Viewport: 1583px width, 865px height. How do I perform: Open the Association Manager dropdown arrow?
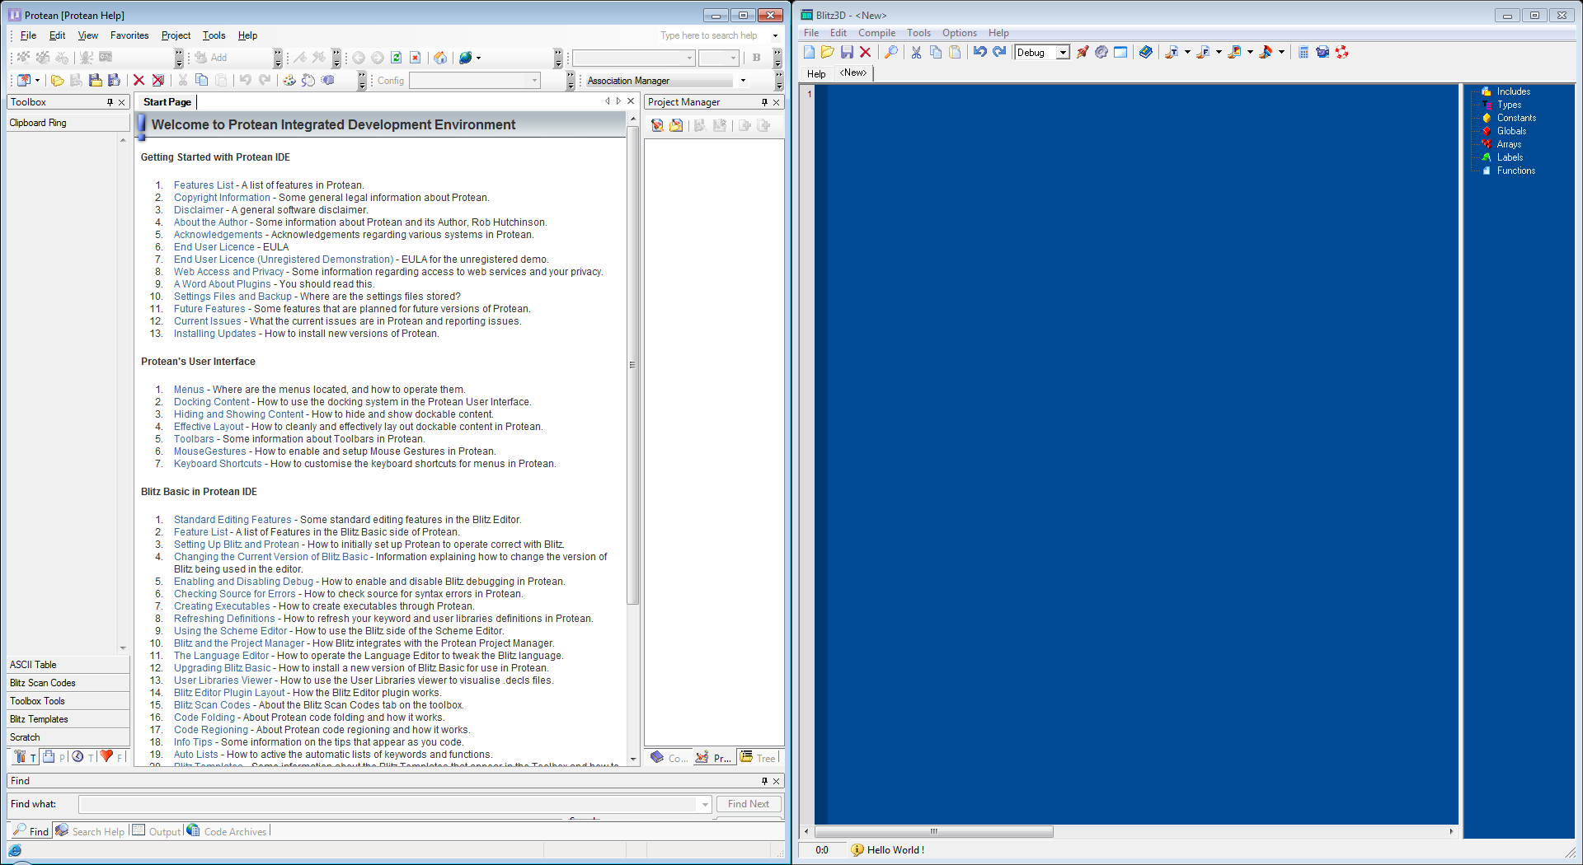(743, 81)
